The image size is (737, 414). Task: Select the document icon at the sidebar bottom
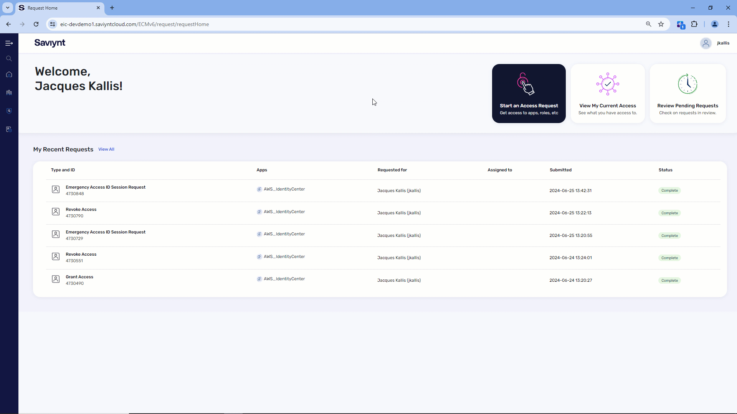pyautogui.click(x=9, y=129)
